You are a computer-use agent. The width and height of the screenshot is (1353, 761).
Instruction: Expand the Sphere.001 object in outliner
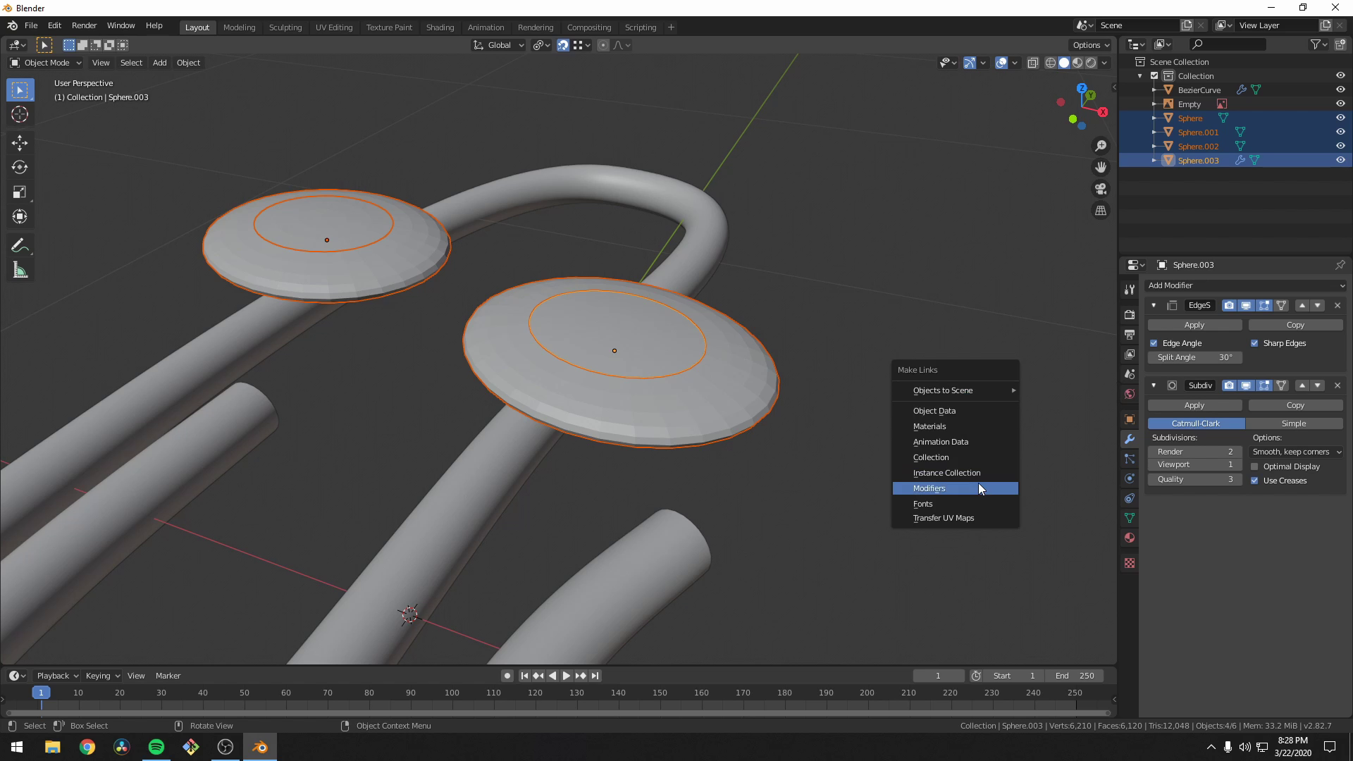point(1156,132)
